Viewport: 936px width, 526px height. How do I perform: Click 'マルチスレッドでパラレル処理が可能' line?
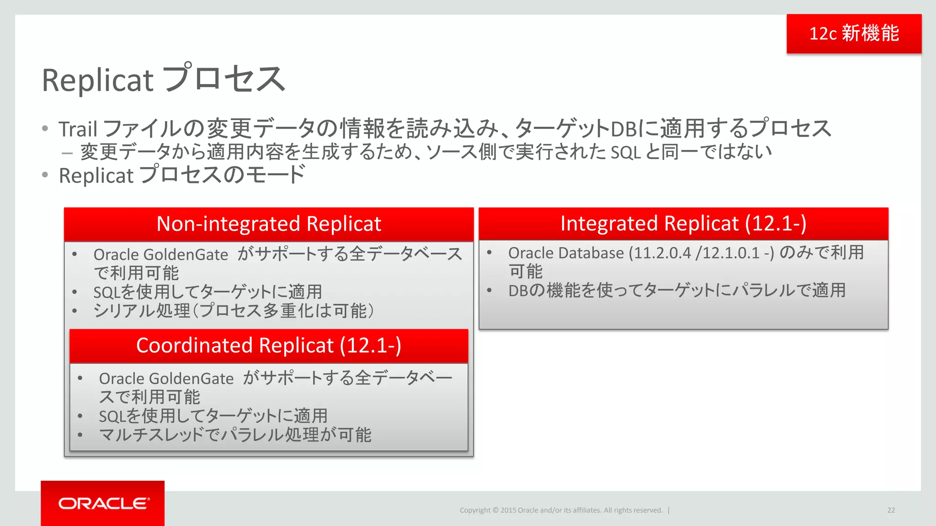coord(235,435)
